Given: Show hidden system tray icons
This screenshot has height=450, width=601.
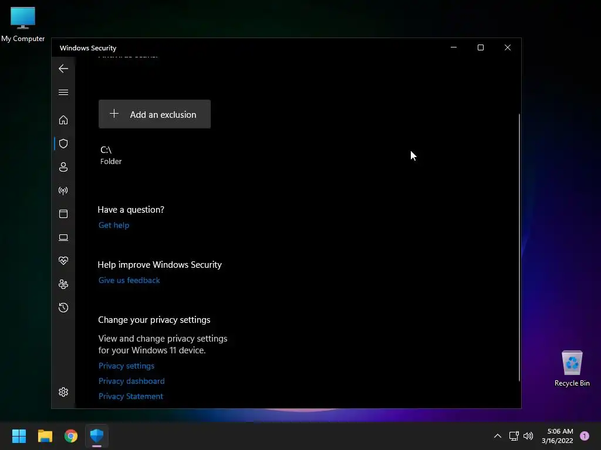Looking at the screenshot, I should pos(498,436).
